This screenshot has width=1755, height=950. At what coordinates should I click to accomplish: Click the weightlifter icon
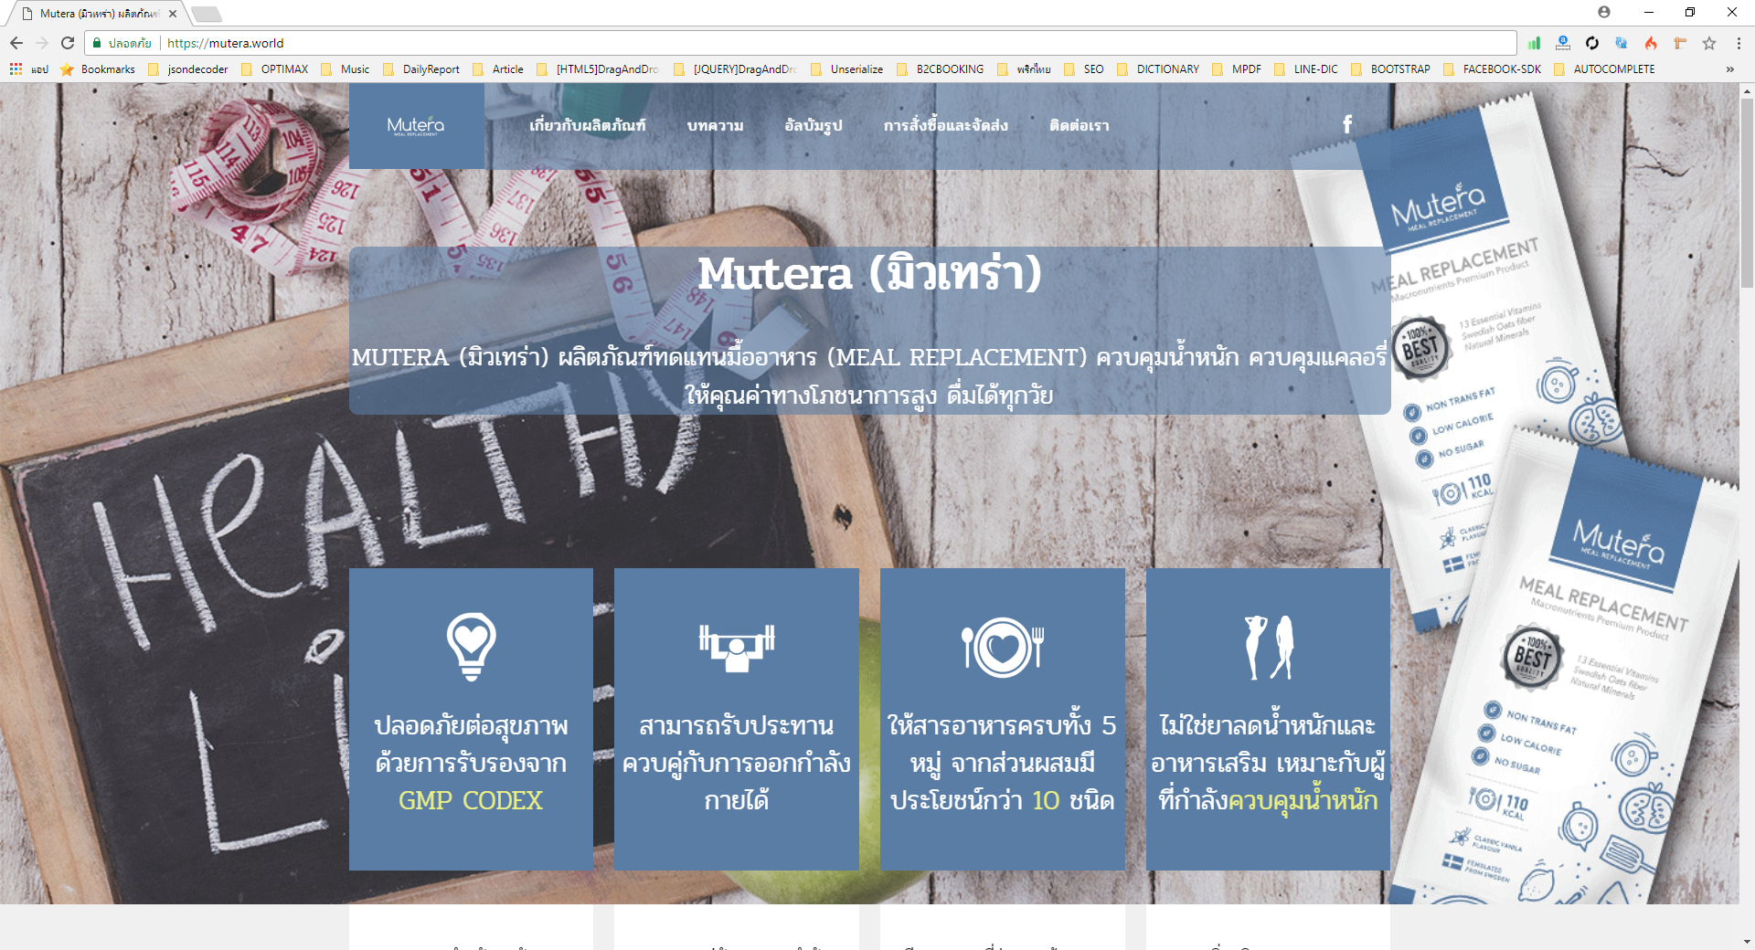click(x=737, y=647)
